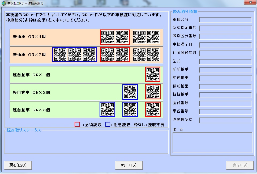Click the 軽自動車 QR×2個 label
The image size is (257, 174).
point(31,92)
